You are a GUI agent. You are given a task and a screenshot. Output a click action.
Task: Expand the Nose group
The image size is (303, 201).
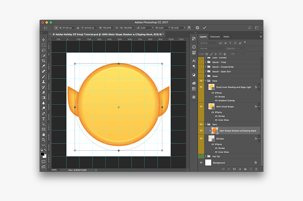point(206,76)
